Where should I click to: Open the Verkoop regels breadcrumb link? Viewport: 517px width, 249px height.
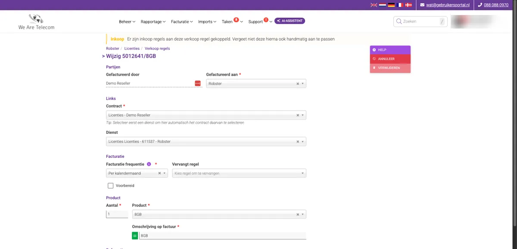point(157,49)
